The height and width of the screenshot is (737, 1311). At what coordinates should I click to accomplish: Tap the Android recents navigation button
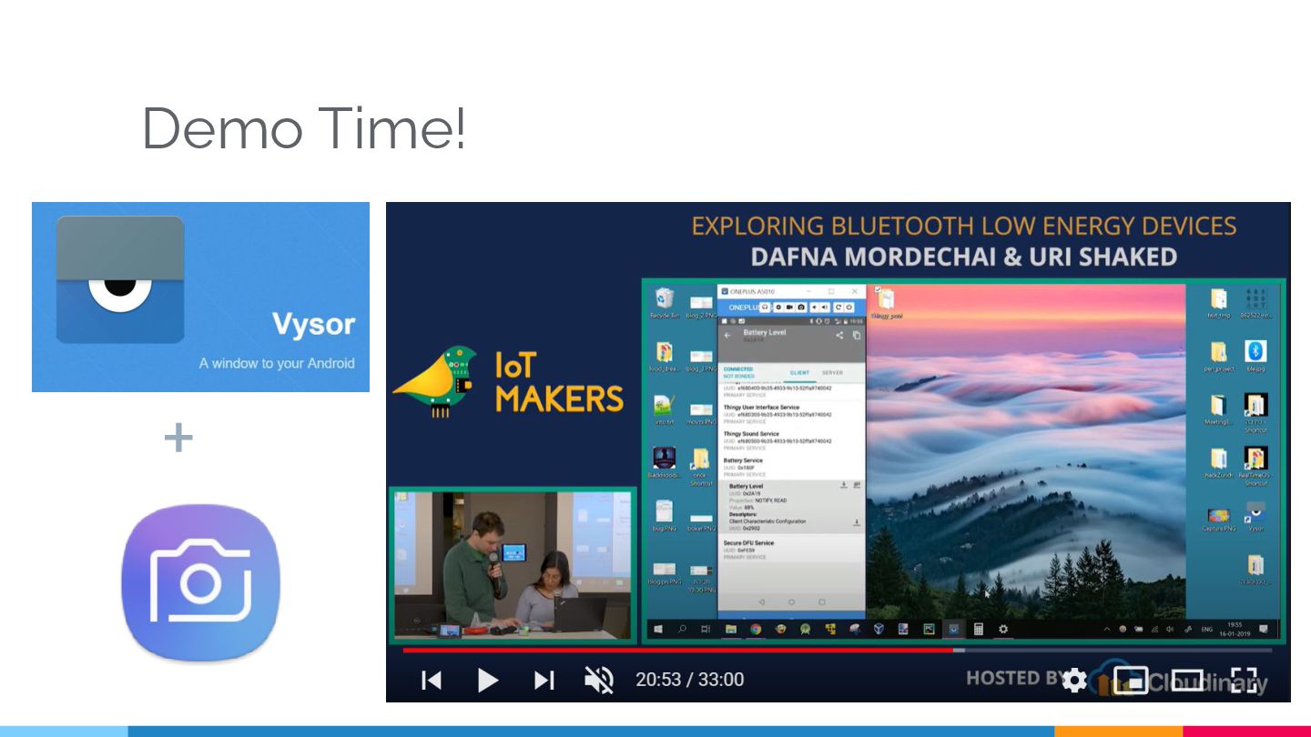pyautogui.click(x=822, y=602)
